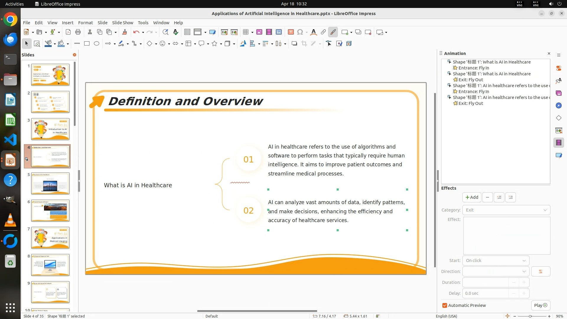The image size is (567, 319).
Task: Click the Insert Special Character omega icon
Action: coord(300,32)
